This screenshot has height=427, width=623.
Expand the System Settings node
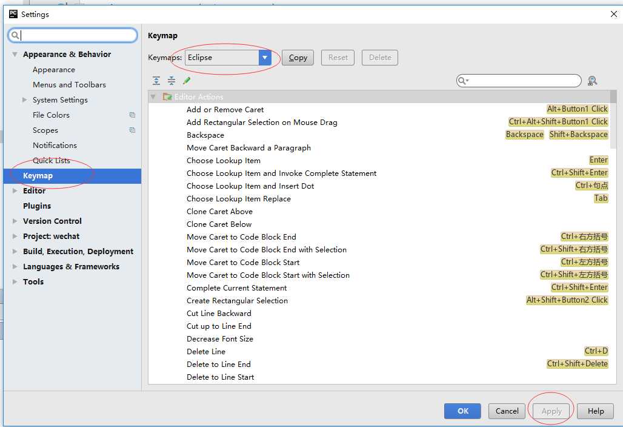[x=25, y=100]
